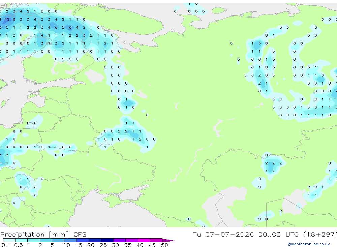The image size is (337, 247).
Task: Click the 10–15 mm legend color swatch
Action: (x=70, y=240)
